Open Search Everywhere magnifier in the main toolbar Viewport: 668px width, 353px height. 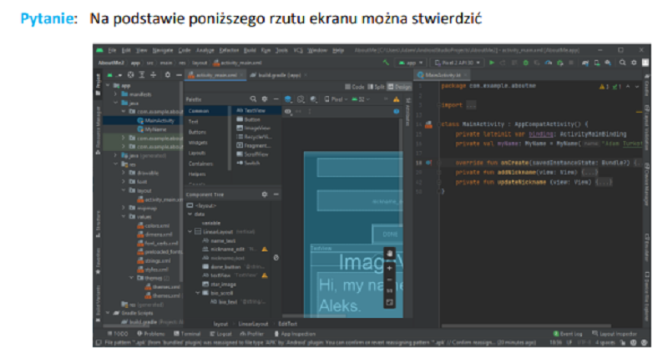click(x=622, y=63)
